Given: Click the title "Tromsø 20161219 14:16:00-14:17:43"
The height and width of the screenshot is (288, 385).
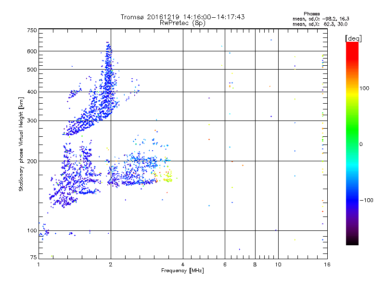Looking at the screenshot, I should tap(182, 17).
